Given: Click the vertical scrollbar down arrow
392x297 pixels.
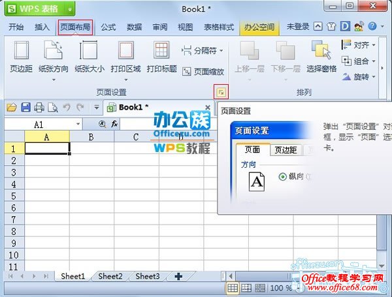Looking at the screenshot, I should [382, 266].
